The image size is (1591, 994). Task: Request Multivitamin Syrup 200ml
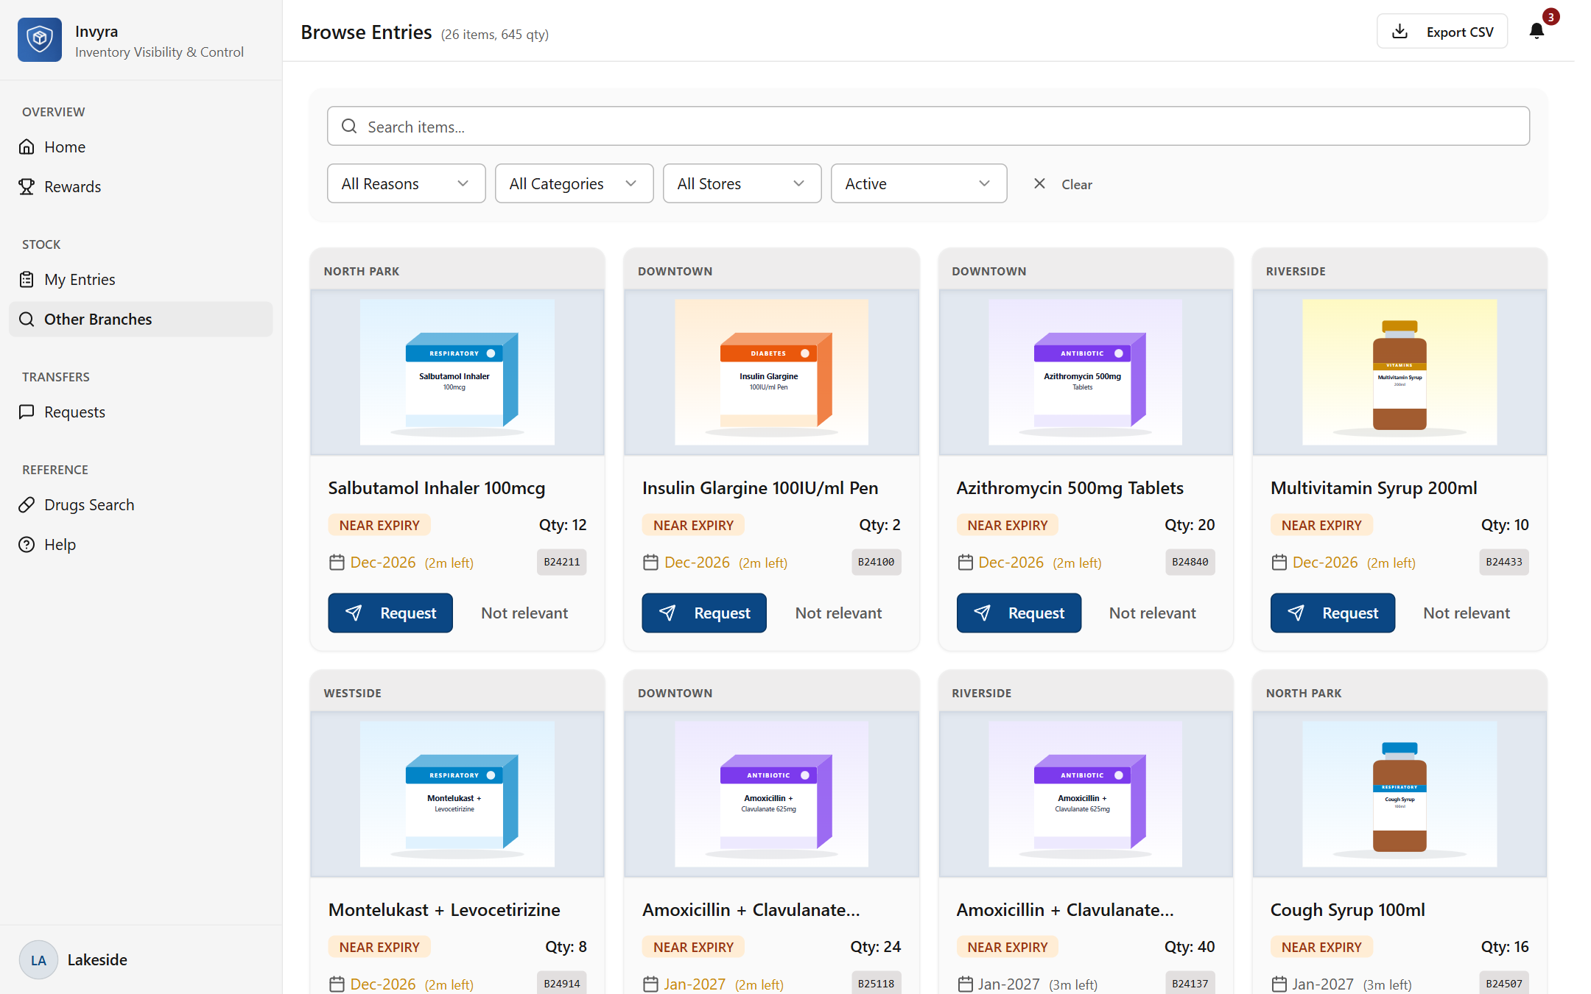coord(1332,613)
